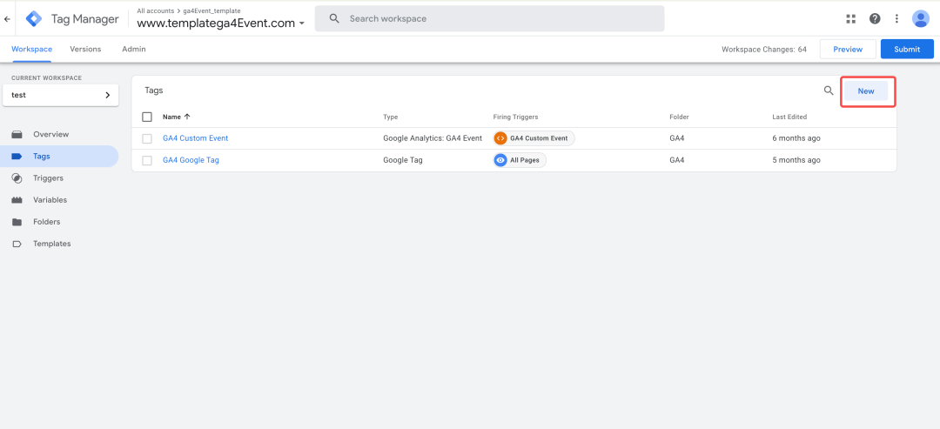Screen dimensions: 940x429
Task: Switch to the Workspace tab
Action: [x=32, y=49]
